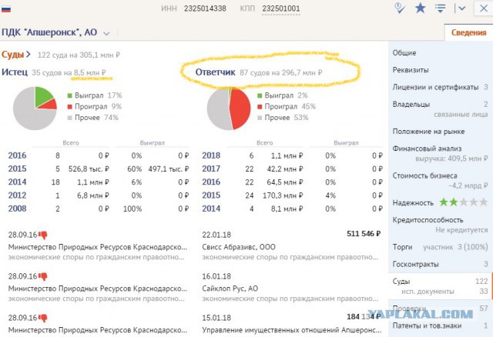Viewport: 493px width, 337px height.
Task: Click the Russian flag icon
Action: pyautogui.click(x=6, y=8)
